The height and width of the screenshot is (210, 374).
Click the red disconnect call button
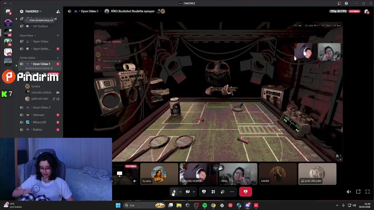click(x=245, y=192)
